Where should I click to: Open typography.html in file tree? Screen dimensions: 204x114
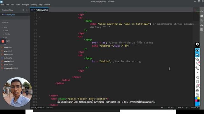(x=11, y=68)
